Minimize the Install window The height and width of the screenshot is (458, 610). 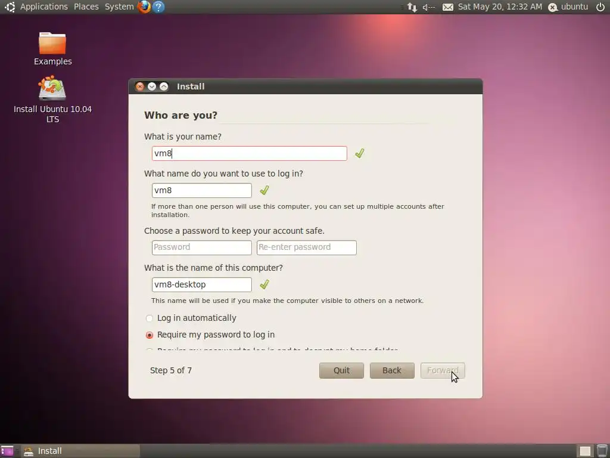point(152,86)
